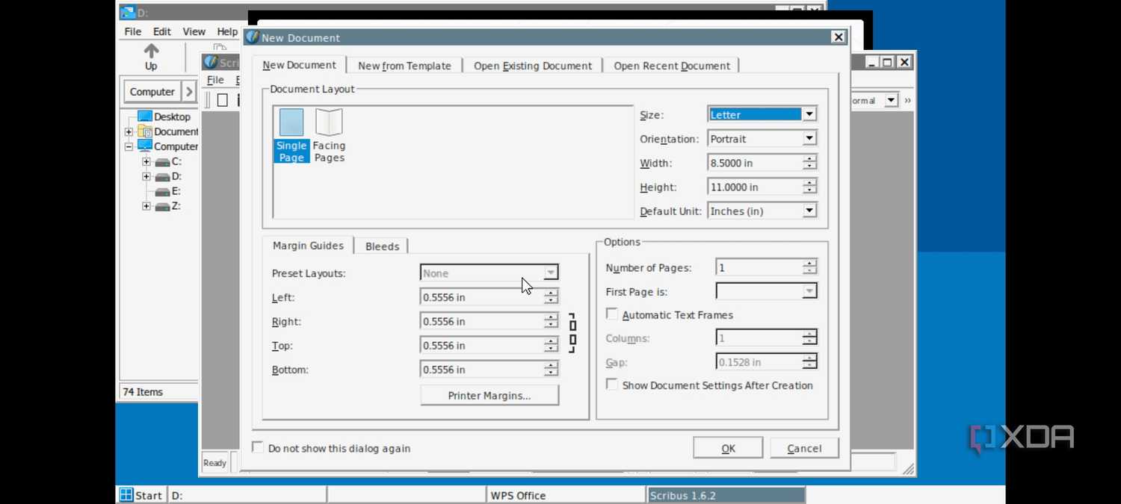Switch to Open Existing Document tab

(533, 66)
